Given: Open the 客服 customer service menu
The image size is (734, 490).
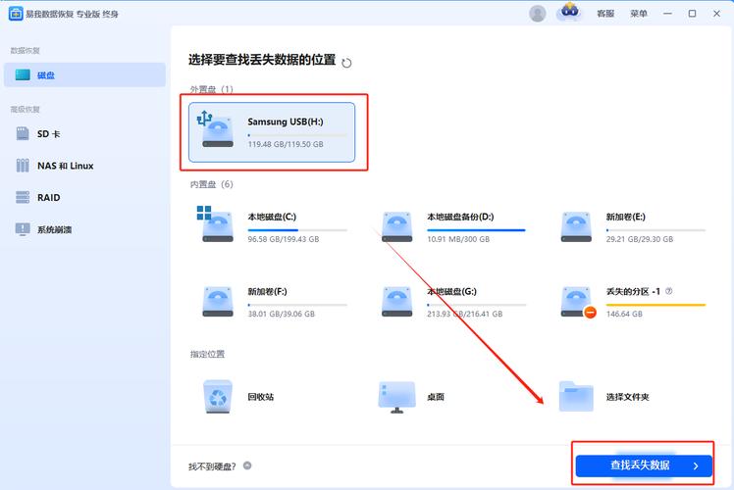Looking at the screenshot, I should pos(605,14).
